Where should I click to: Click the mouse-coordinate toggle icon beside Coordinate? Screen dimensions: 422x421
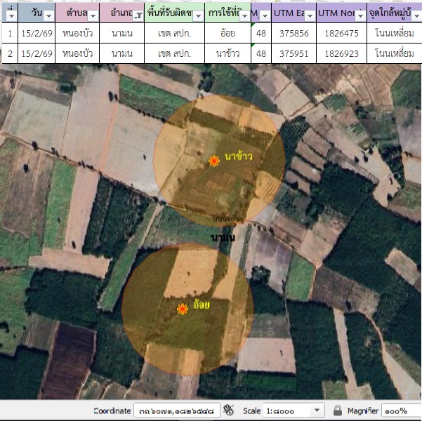tap(228, 410)
